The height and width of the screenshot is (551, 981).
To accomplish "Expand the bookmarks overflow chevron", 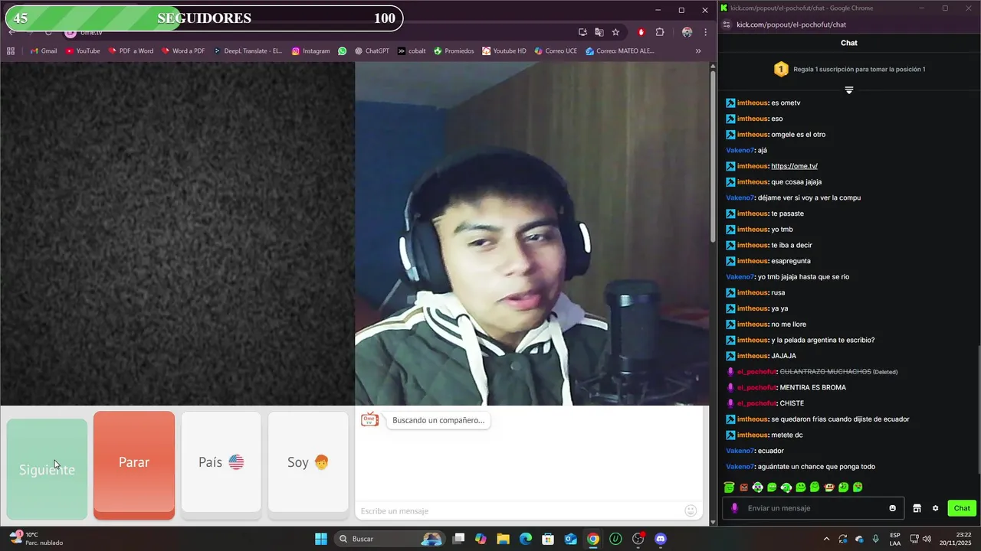I will (x=698, y=51).
